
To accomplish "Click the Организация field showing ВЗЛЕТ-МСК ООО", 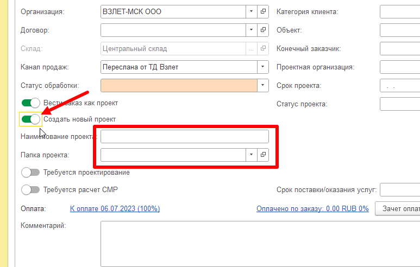I will (173, 11).
